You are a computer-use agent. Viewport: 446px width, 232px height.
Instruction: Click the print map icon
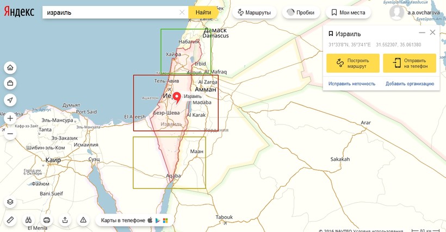pos(47,220)
